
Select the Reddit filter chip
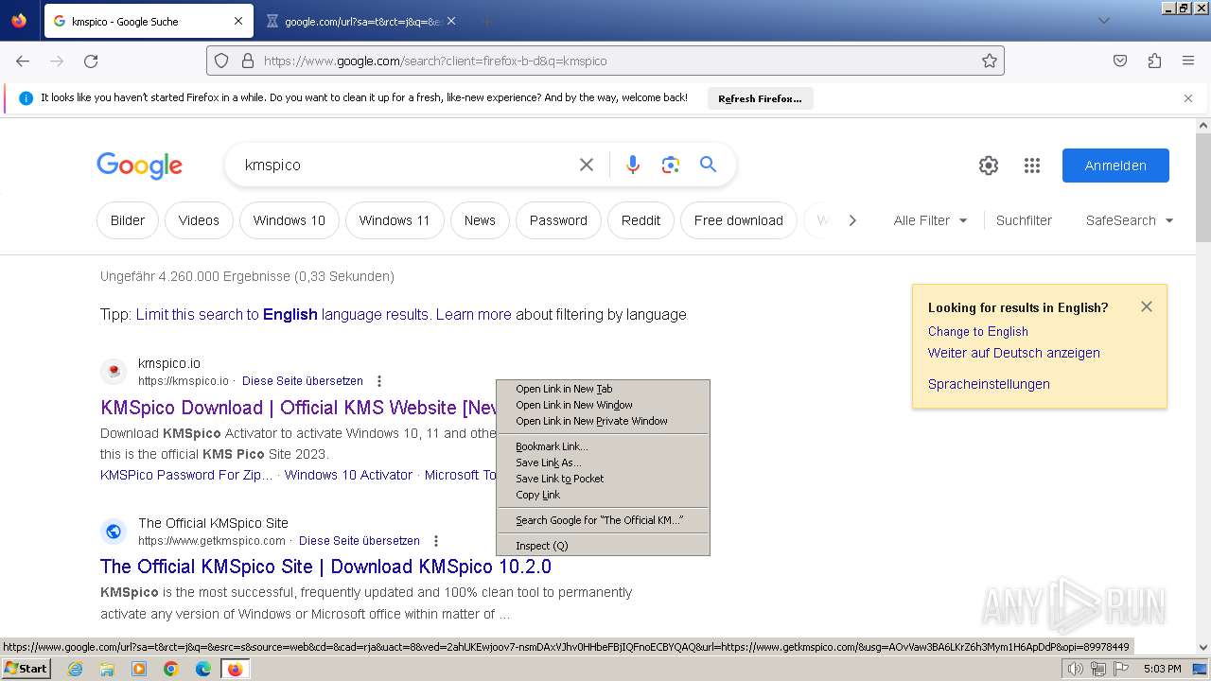click(x=641, y=220)
